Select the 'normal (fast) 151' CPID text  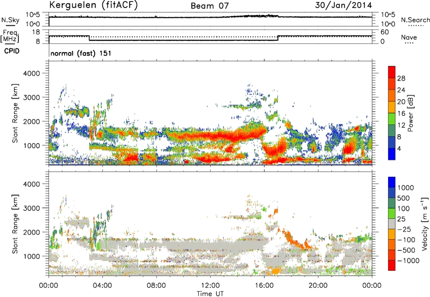tap(81, 53)
